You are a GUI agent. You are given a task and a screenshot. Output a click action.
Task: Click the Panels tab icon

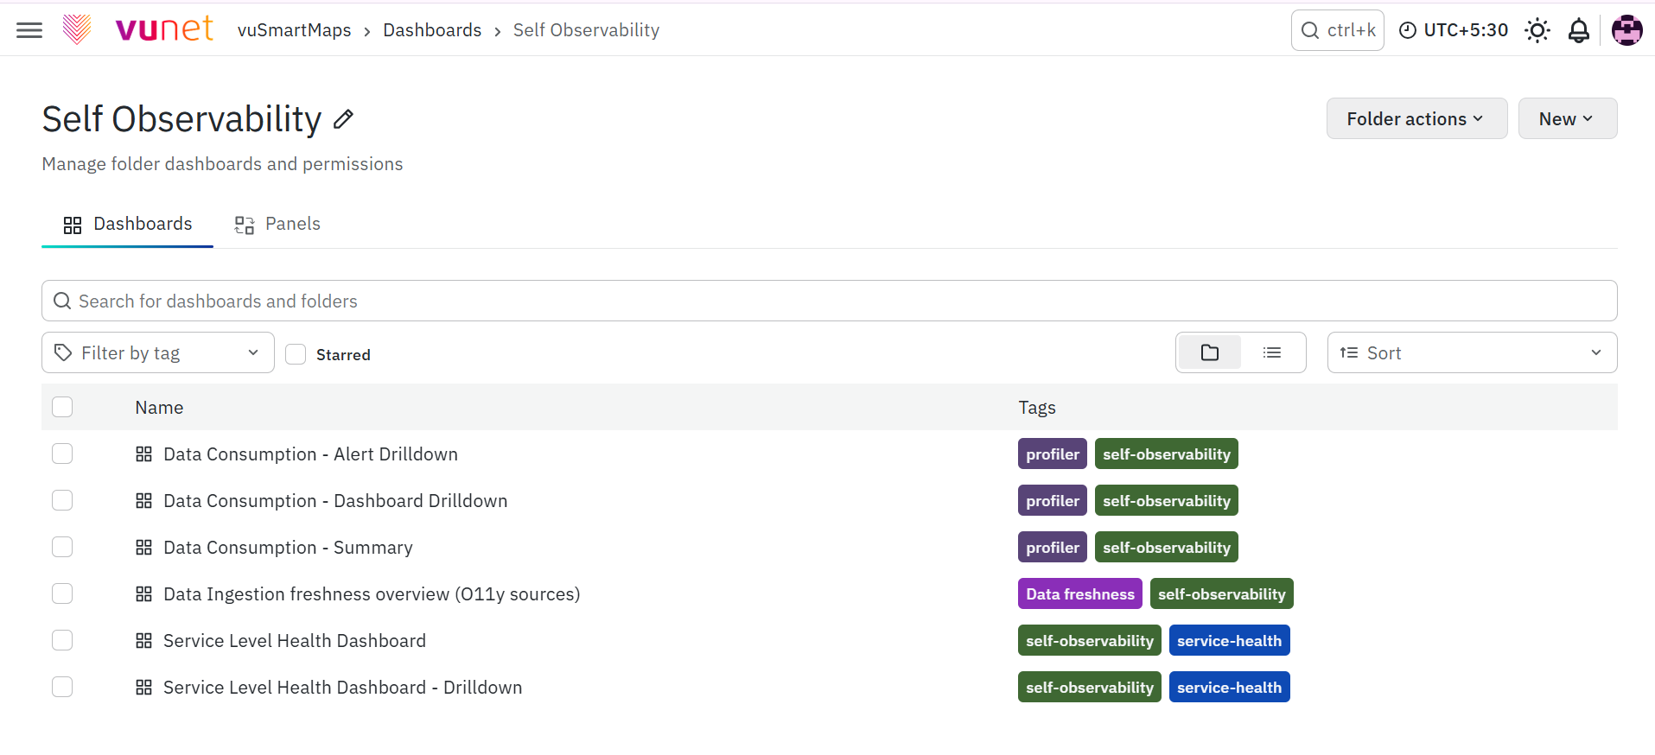tap(245, 225)
